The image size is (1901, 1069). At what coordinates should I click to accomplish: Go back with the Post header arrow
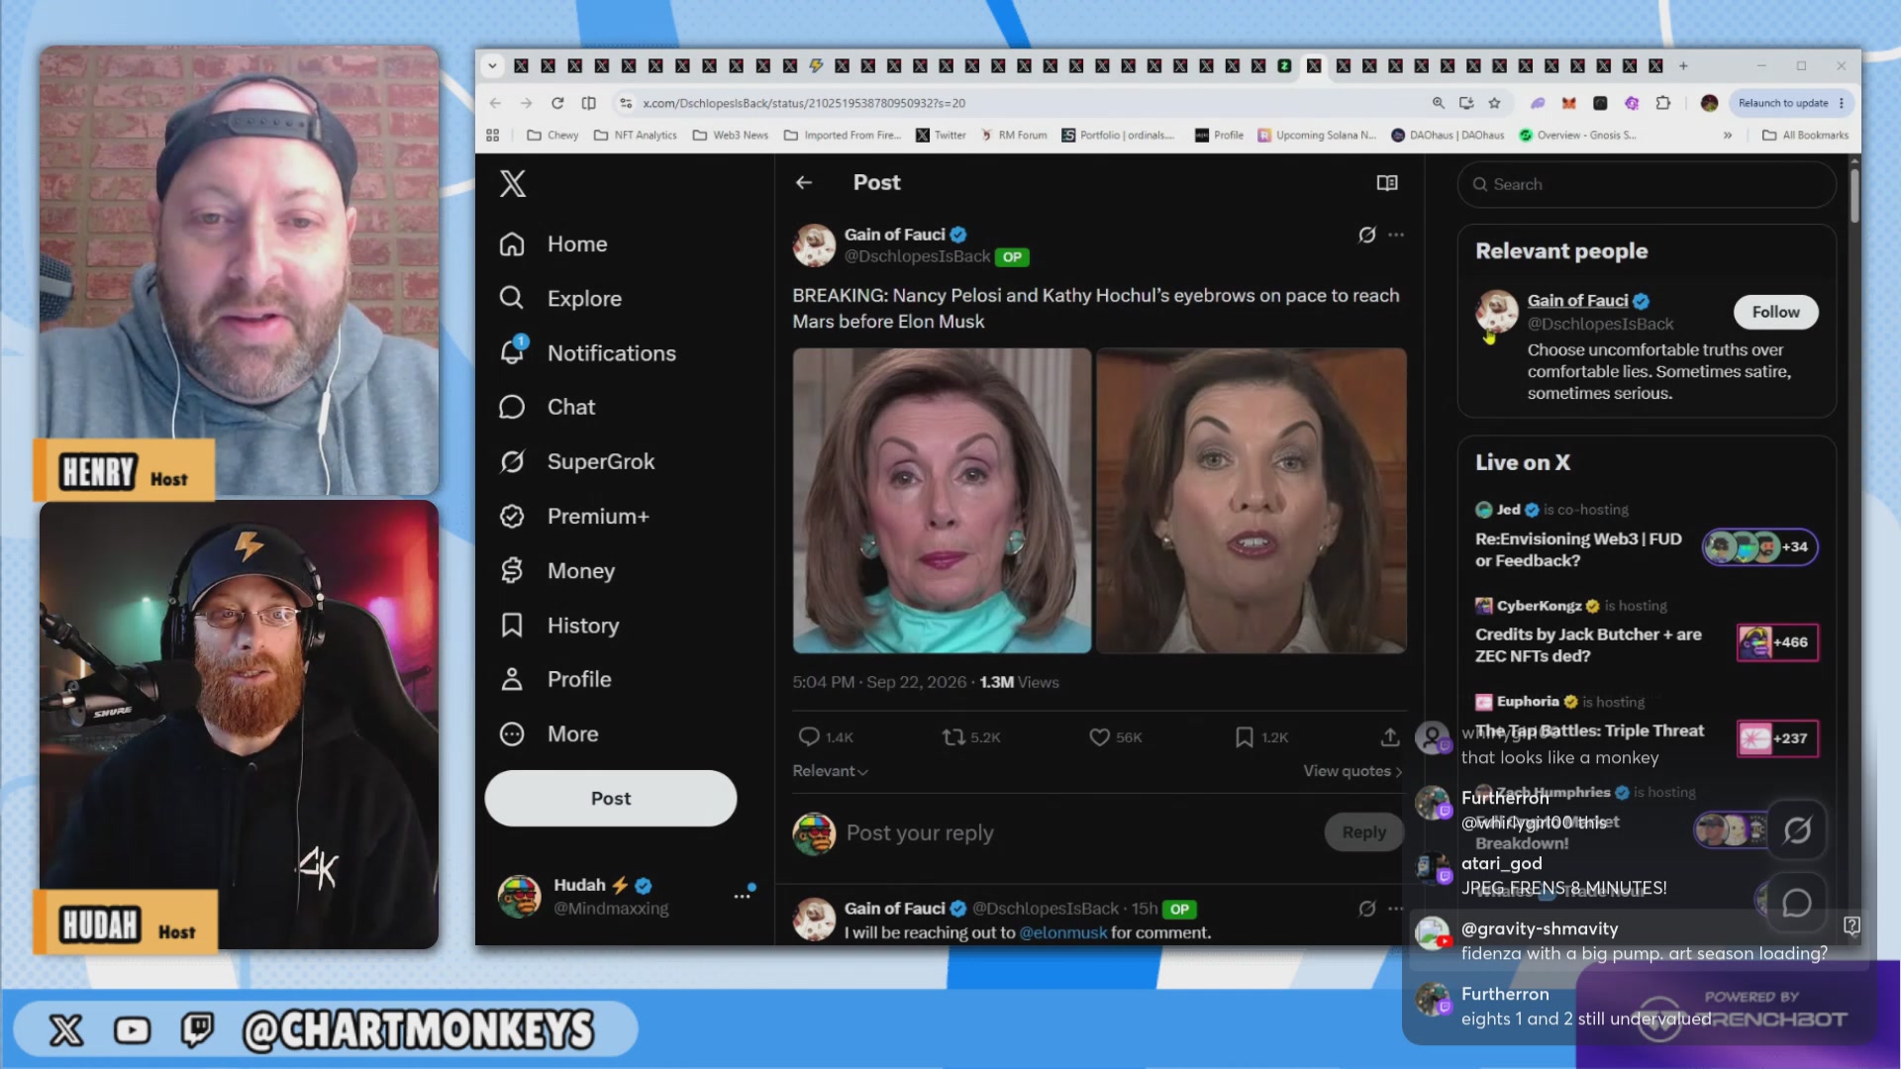pyautogui.click(x=804, y=182)
